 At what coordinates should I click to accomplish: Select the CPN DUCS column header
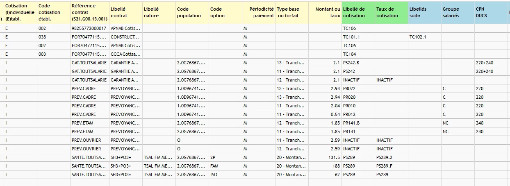coord(490,12)
